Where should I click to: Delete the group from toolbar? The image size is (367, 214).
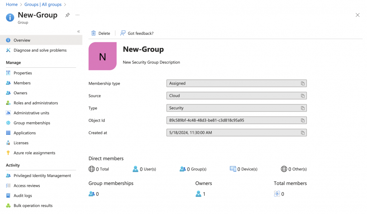101,33
